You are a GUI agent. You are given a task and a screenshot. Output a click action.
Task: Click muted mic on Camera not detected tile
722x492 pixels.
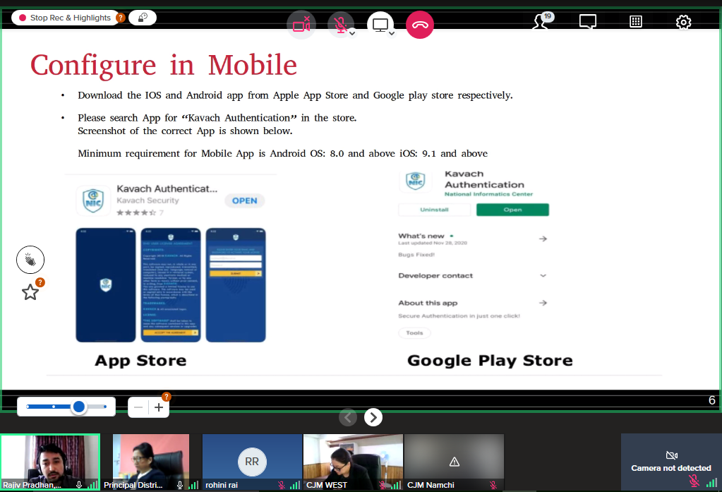694,481
